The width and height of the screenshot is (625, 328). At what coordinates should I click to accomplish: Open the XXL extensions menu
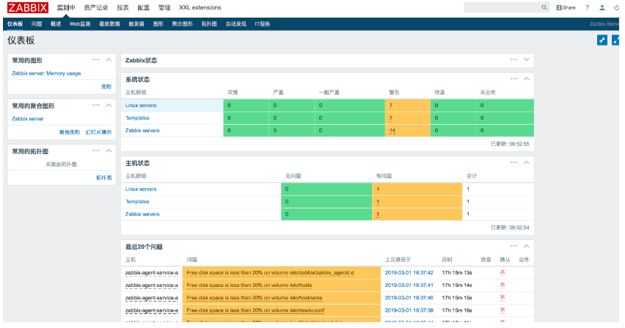pyautogui.click(x=200, y=7)
